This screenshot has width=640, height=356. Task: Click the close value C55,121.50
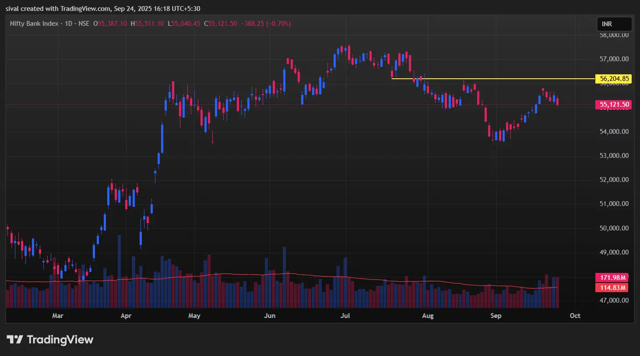[x=221, y=24]
